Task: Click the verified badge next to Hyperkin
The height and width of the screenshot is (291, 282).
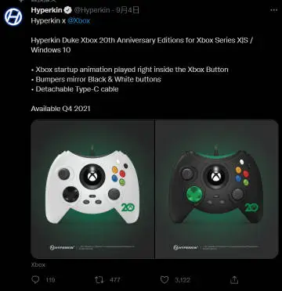Action: [x=68, y=10]
